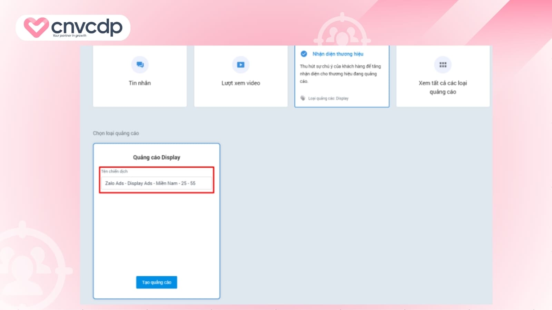Toggle the Quảng cáo Display ad type card
Screen dimensions: 552x310
156,220
